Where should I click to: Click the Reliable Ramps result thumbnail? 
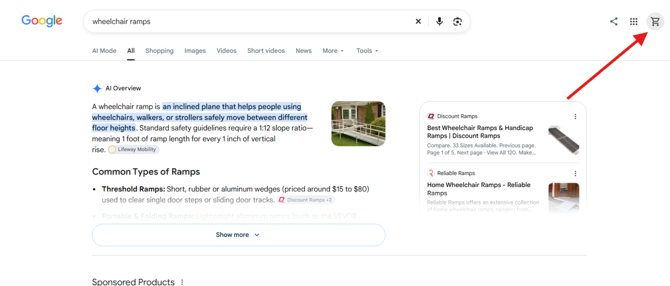pos(564,197)
